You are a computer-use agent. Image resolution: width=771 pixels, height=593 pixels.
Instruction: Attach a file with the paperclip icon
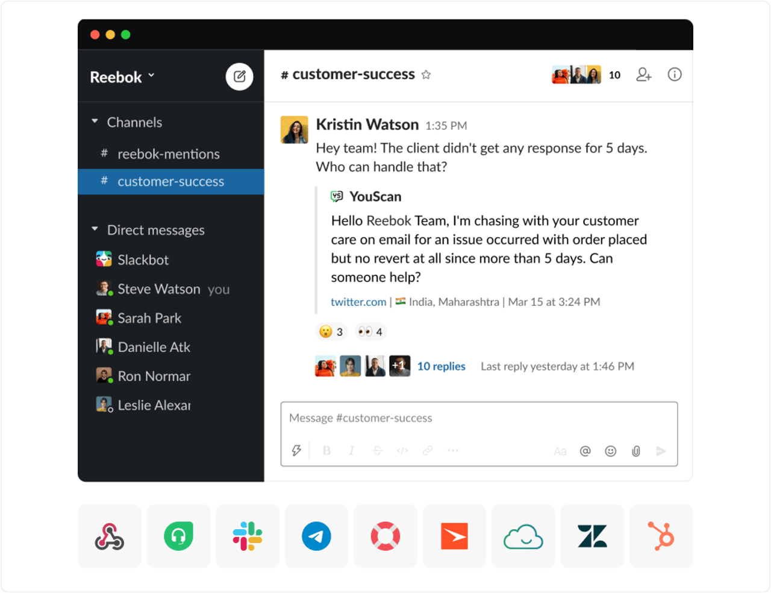click(635, 450)
